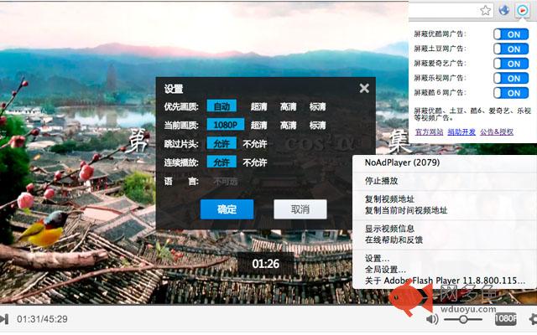Select 1080P for 当前画质
Image resolution: width=537 pixels, height=335 pixels.
click(x=226, y=125)
